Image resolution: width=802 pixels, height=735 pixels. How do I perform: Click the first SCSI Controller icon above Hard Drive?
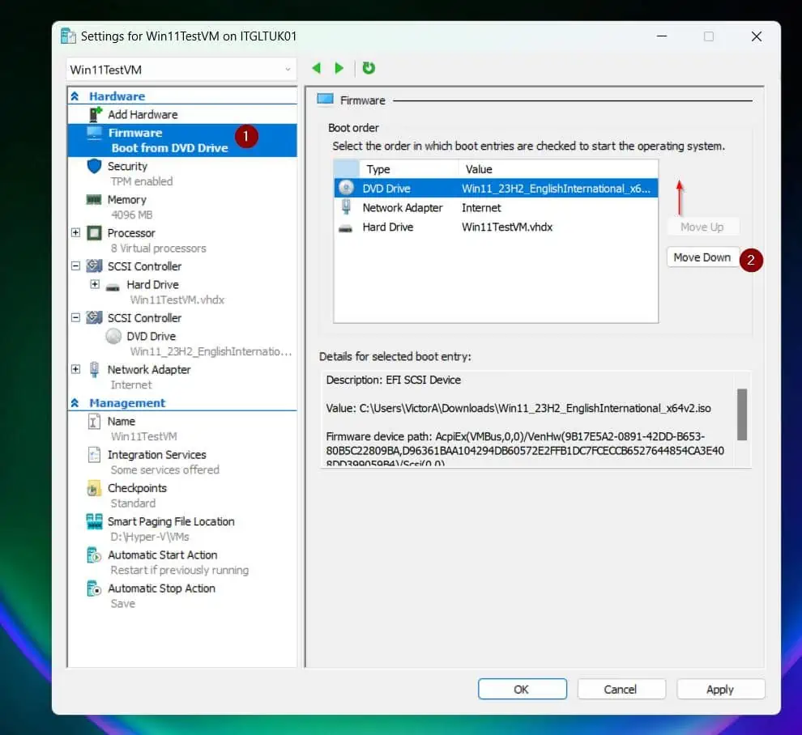click(x=94, y=266)
